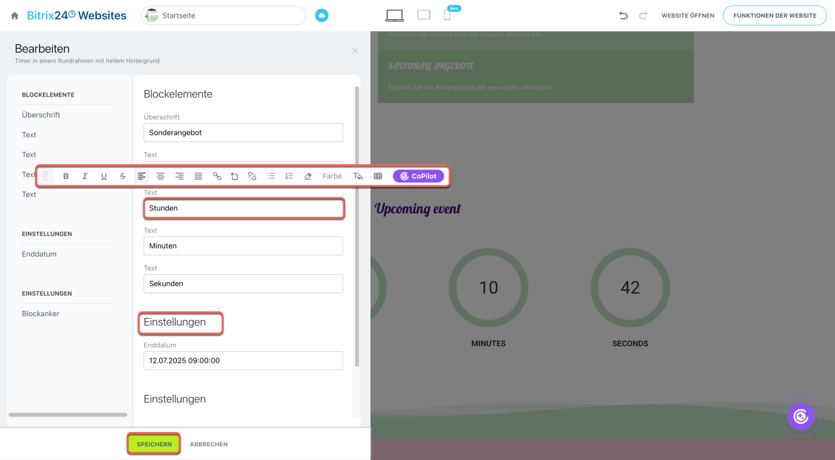Click the vertical scrollbar of the form
Screen dimensions: 835x460
(357, 226)
